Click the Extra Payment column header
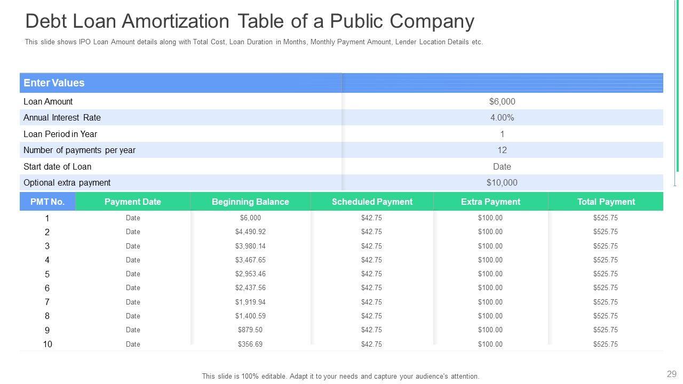This screenshot has height=384, width=683. pos(490,202)
